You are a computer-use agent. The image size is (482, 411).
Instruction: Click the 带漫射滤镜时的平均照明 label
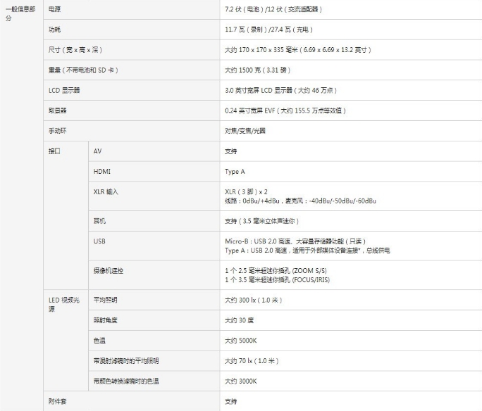pyautogui.click(x=126, y=360)
